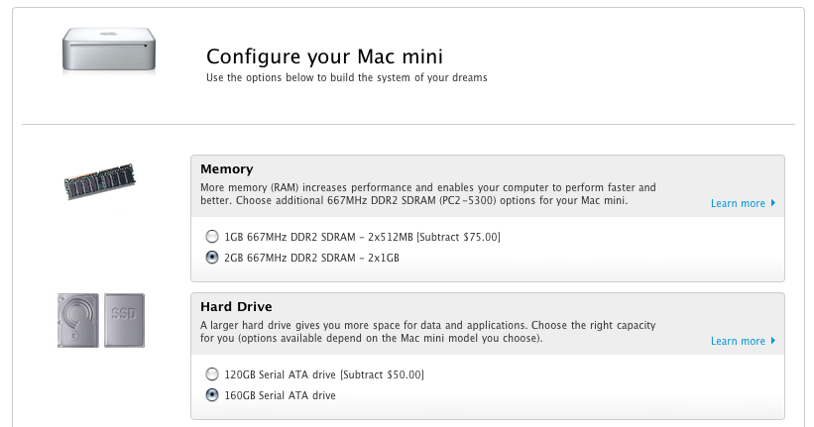Choose the 160GB Serial ATA drive radio button
The image size is (814, 427).
212,395
